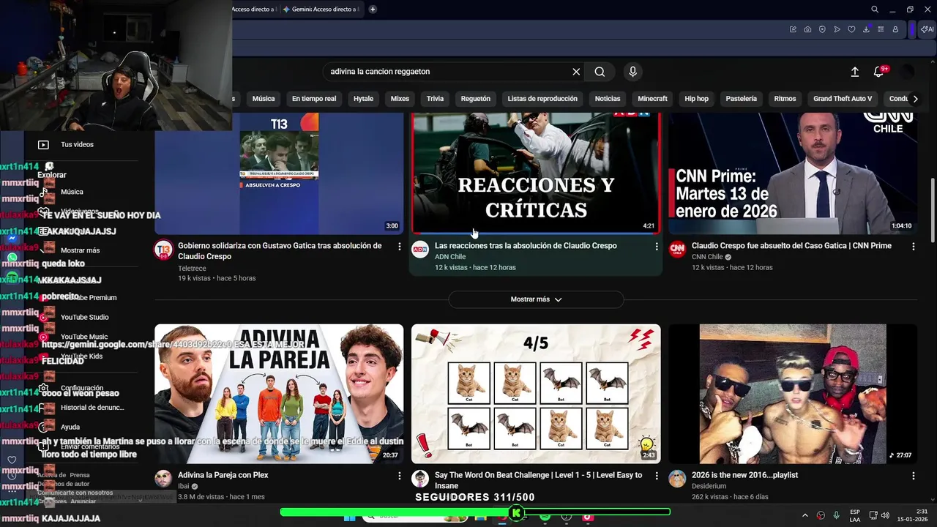Viewport: 937px width, 527px height.
Task: Expand more results with Mostrar más button
Action: coord(536,299)
